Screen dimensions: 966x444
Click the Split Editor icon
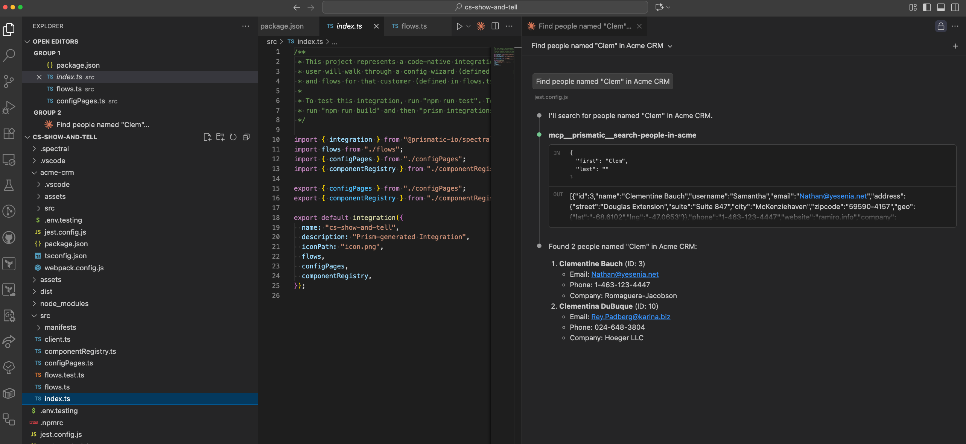tap(495, 26)
